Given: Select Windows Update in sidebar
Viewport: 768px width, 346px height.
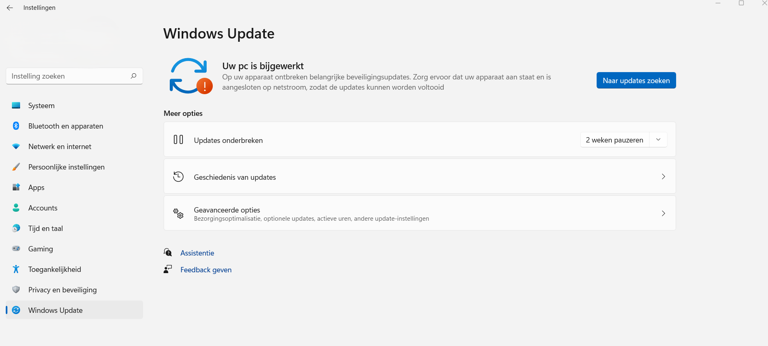Looking at the screenshot, I should pyautogui.click(x=55, y=310).
